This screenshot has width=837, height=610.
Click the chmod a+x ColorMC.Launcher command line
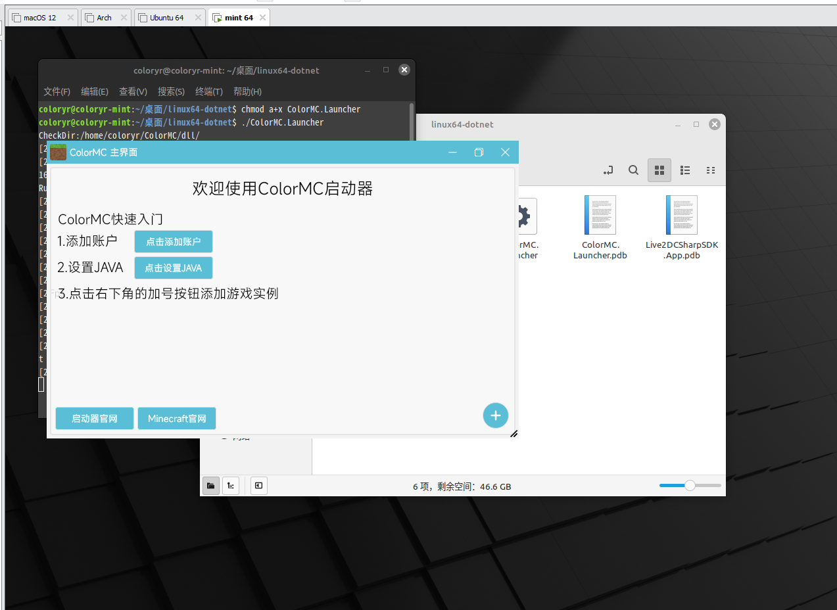(x=301, y=109)
